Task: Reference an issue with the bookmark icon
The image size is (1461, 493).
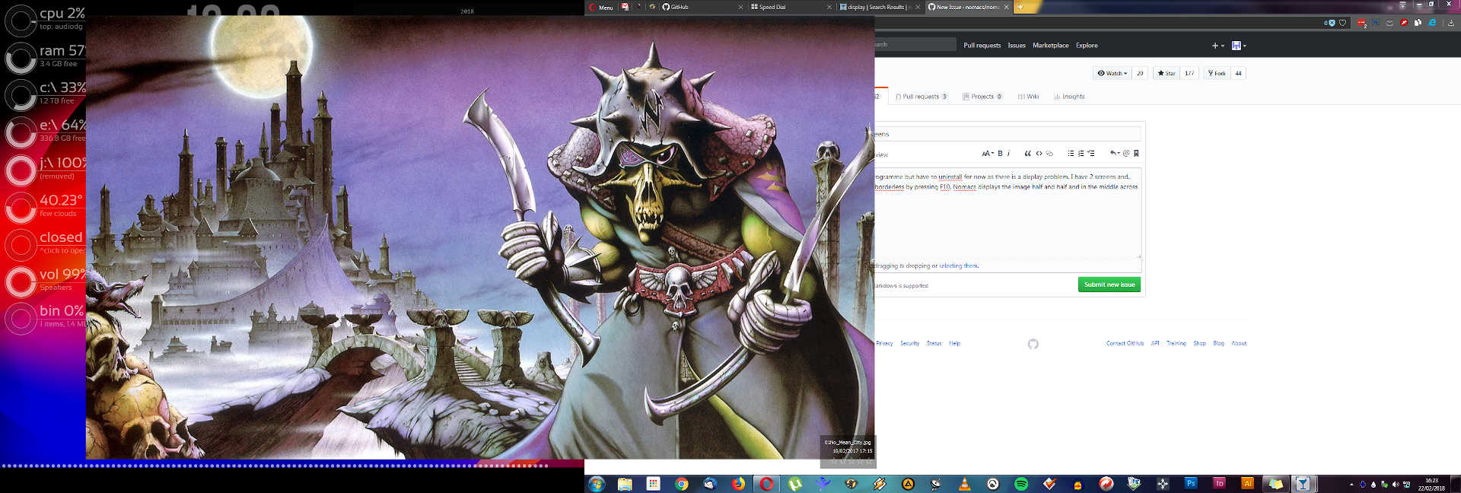Action: coord(1136,154)
